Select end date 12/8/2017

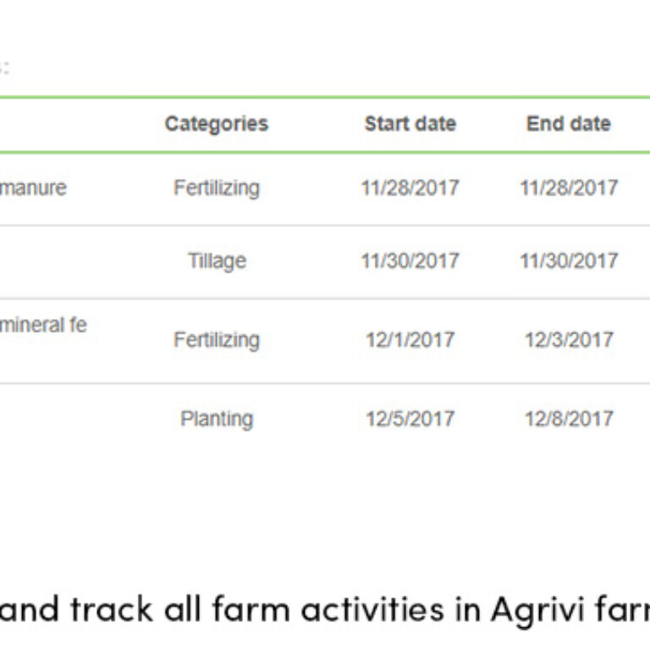point(569,419)
